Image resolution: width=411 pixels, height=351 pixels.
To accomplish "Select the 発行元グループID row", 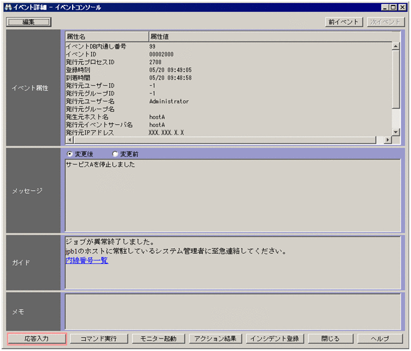I will [x=229, y=94].
